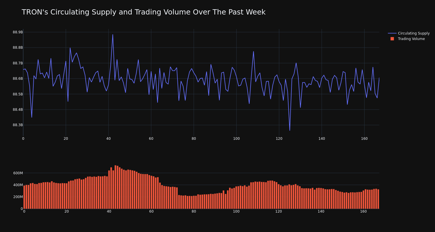Click the 100 tick on volume chart x-axis
The height and width of the screenshot is (232, 435).
(236, 211)
